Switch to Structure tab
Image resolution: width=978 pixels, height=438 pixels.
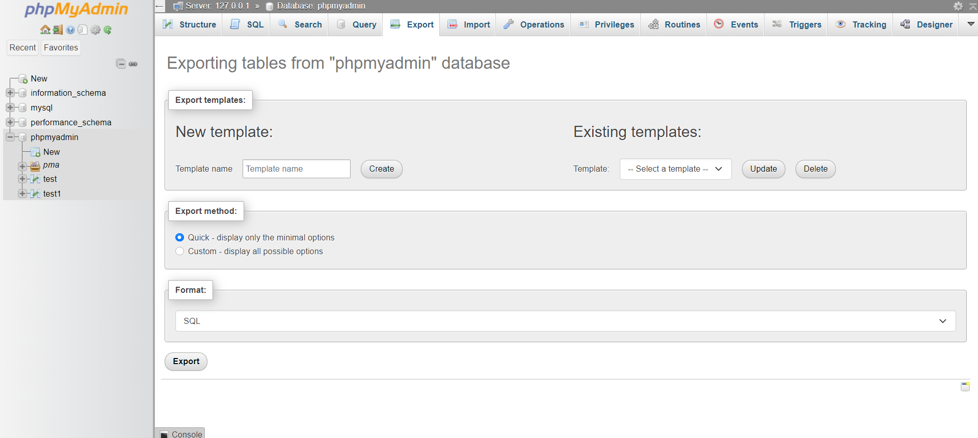pos(189,24)
